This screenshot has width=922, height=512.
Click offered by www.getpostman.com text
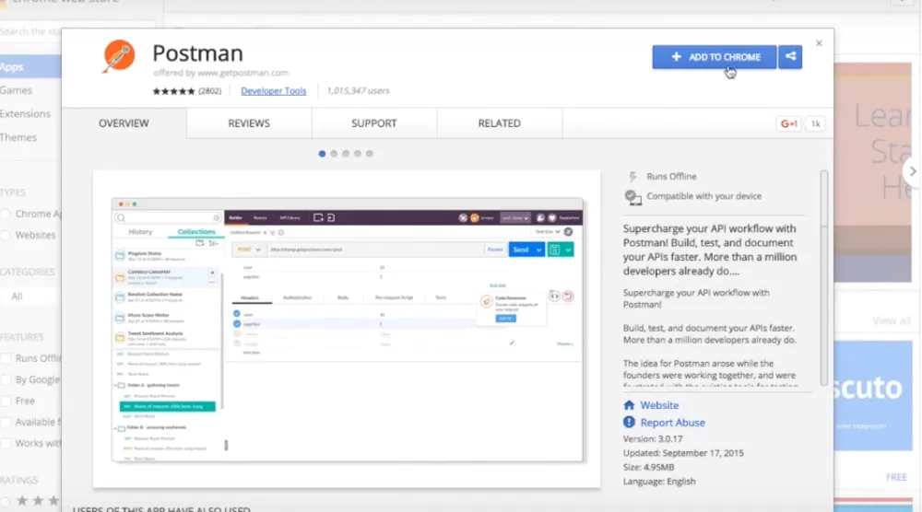[x=221, y=73]
